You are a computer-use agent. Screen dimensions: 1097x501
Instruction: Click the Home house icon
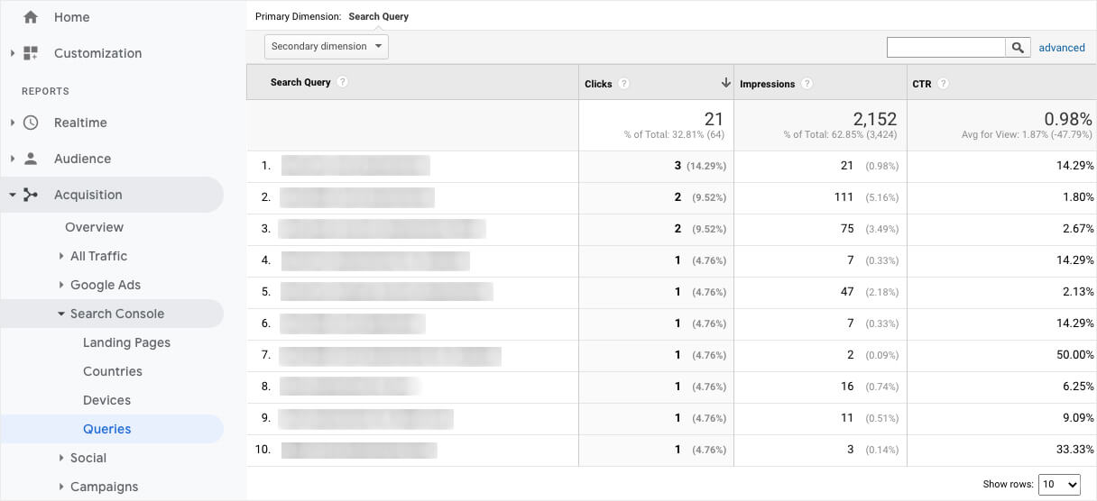(31, 17)
